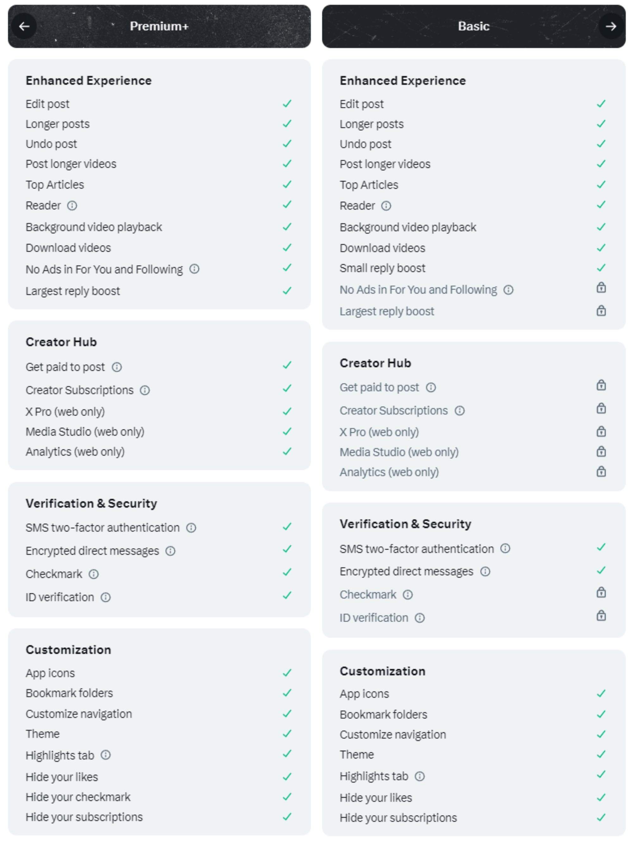Click info icon for SMS two-factor authentication in Basic
Viewport: 633px width, 841px height.
pos(505,549)
